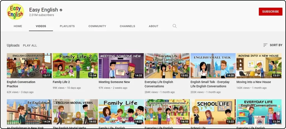Click the 62K views 3 days ago text
The height and width of the screenshot is (129, 286).
click(x=20, y=92)
